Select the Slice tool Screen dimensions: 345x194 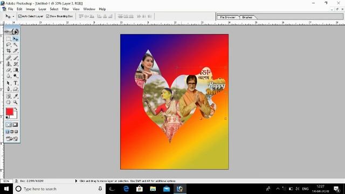(x=16, y=51)
